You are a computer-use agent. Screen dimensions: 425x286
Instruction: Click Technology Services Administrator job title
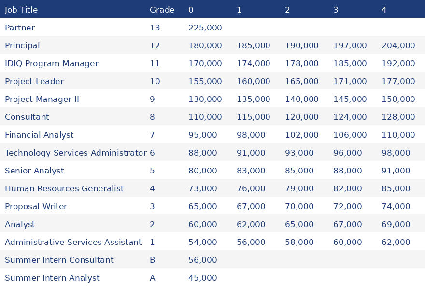76,153
